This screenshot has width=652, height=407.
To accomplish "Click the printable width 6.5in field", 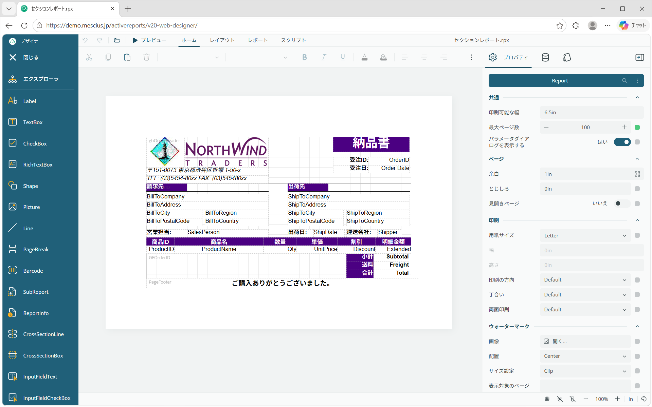I will [x=592, y=113].
